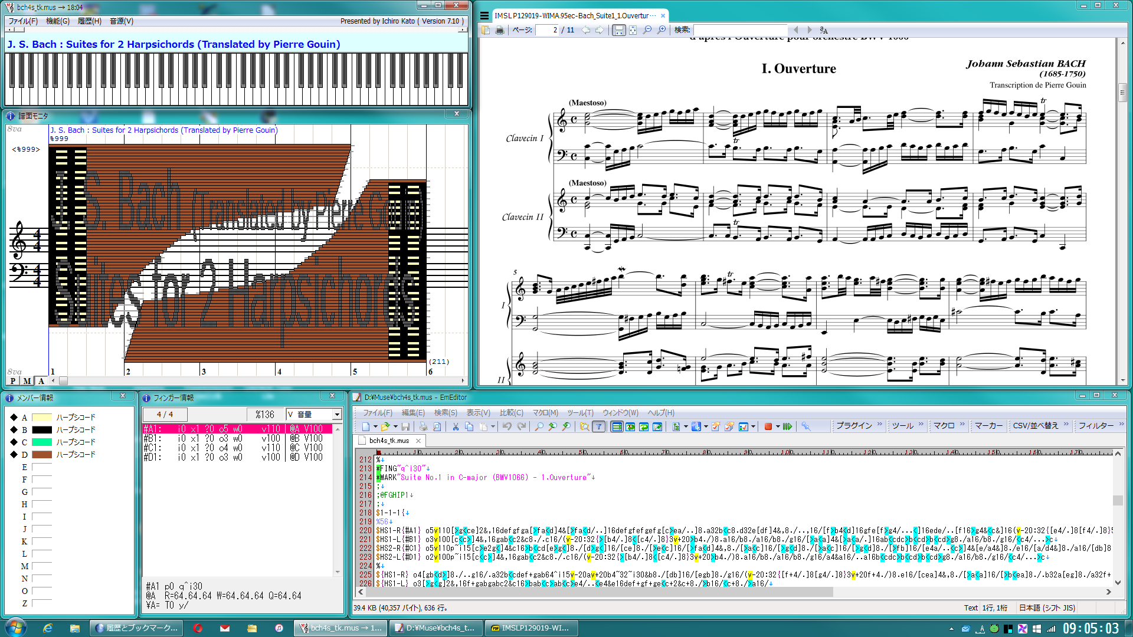Zoom out in the PDF viewer
The height and width of the screenshot is (637, 1133).
[x=647, y=30]
